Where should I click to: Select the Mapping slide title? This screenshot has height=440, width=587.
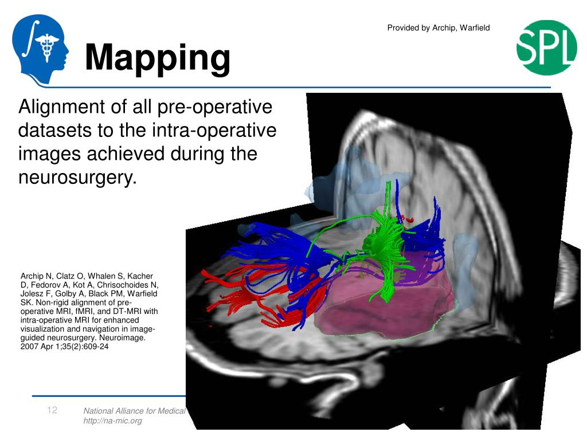[x=157, y=58]
